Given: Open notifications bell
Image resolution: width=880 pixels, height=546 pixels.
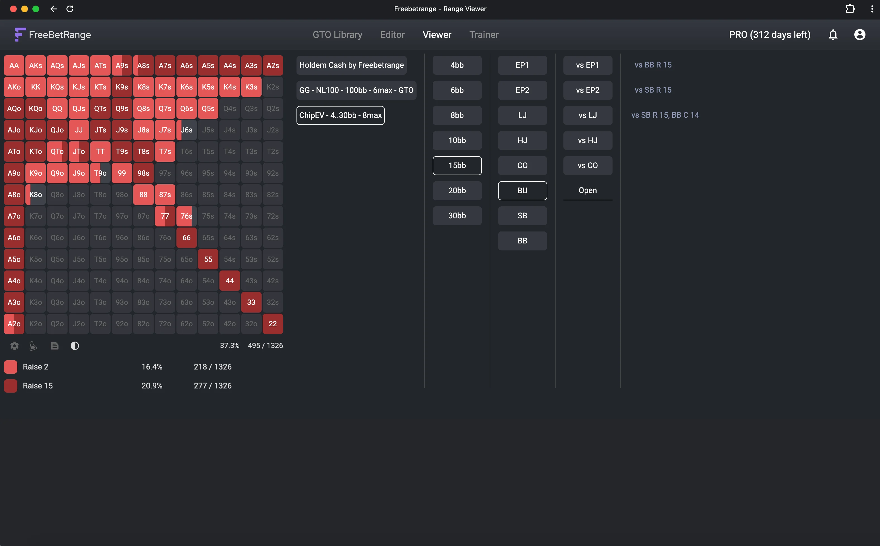Looking at the screenshot, I should (x=833, y=35).
